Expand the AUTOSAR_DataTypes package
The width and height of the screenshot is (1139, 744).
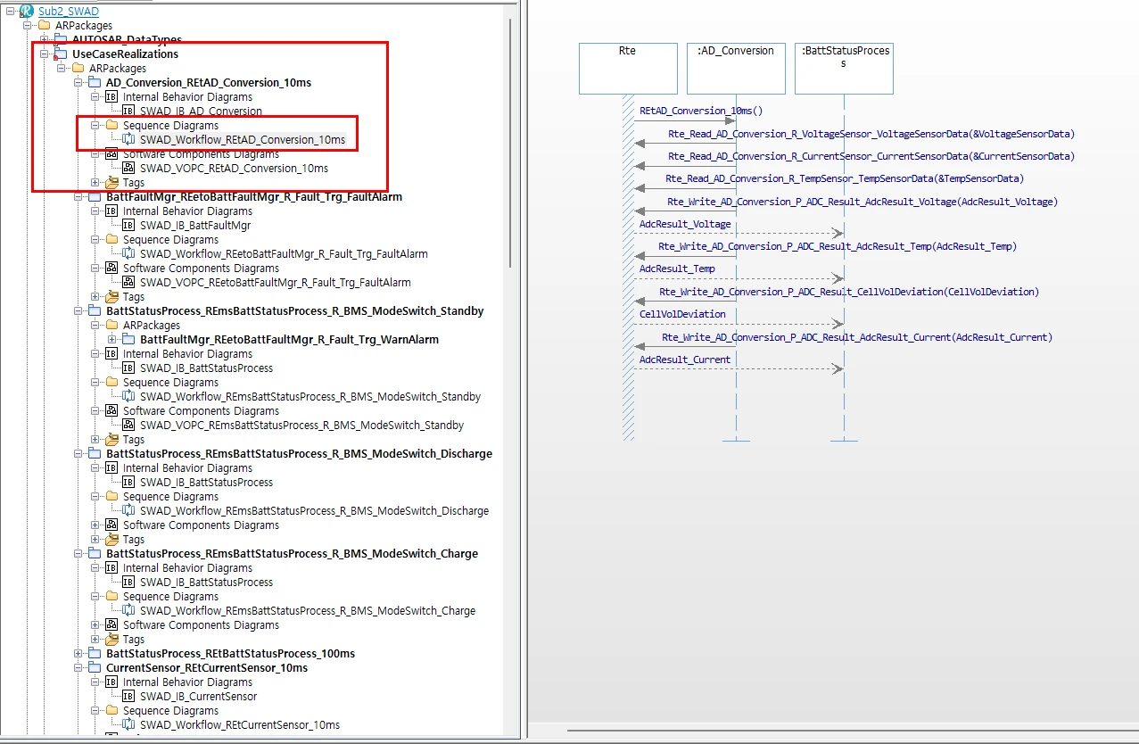click(44, 40)
